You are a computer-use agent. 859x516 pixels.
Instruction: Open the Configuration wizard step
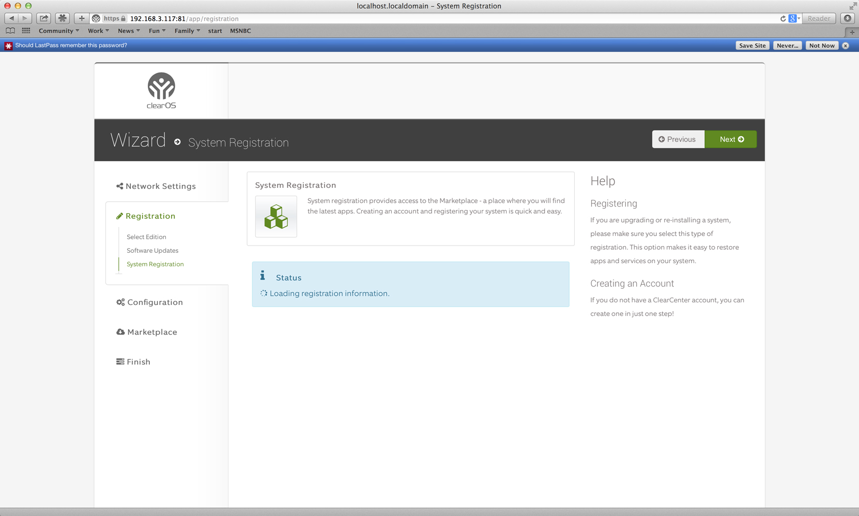click(x=149, y=302)
